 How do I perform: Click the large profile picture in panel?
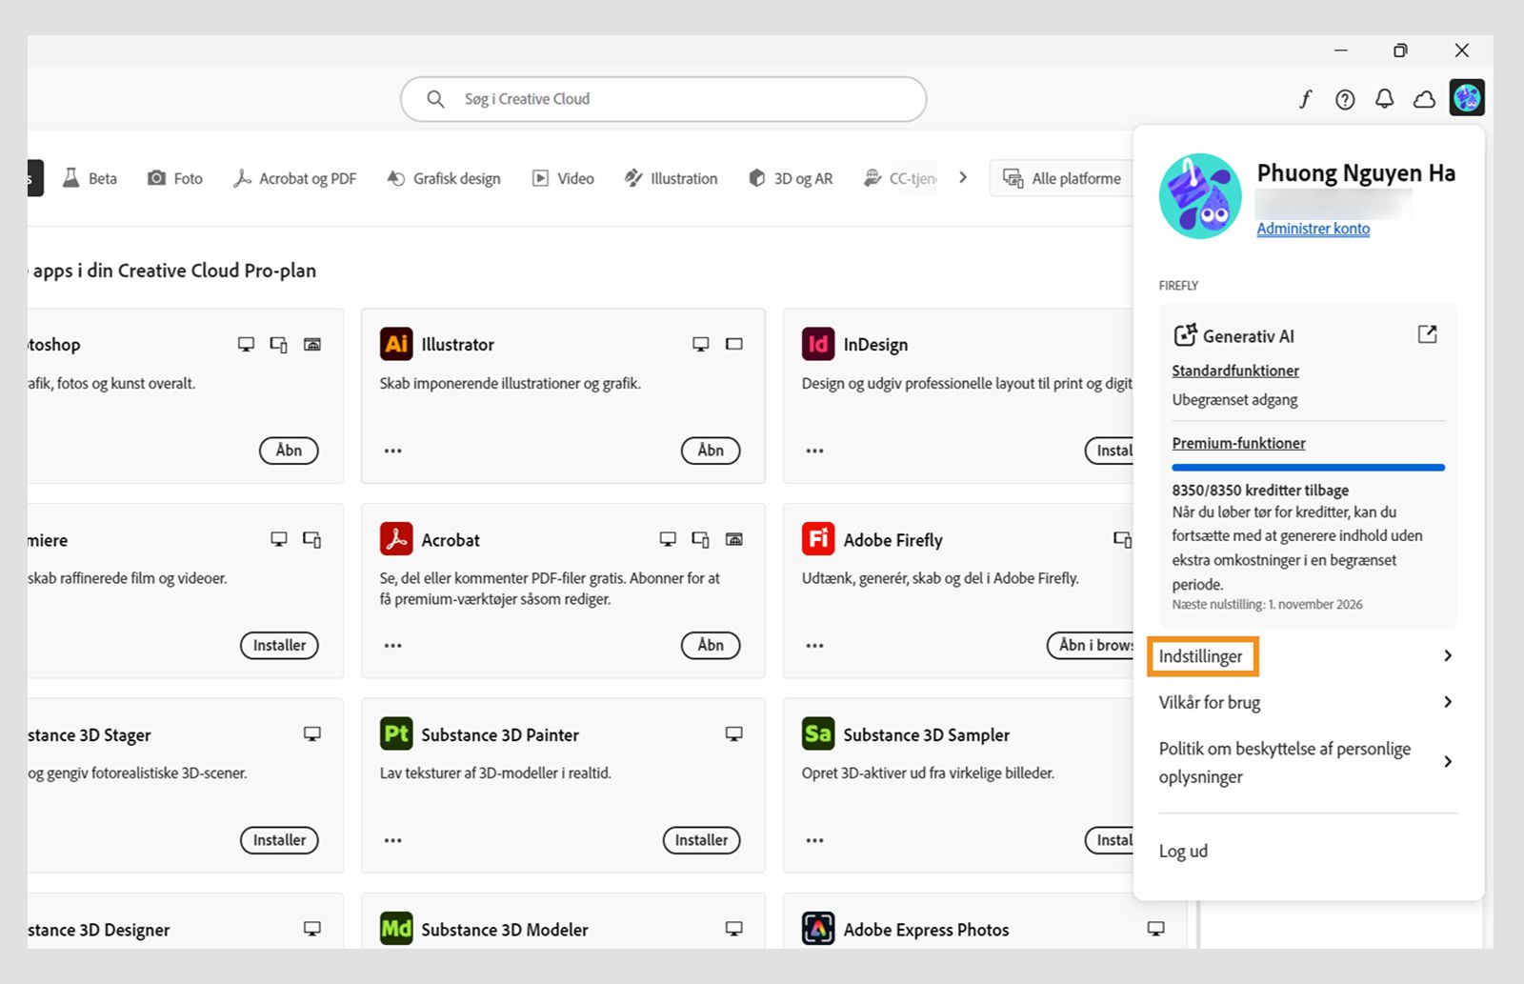point(1200,195)
